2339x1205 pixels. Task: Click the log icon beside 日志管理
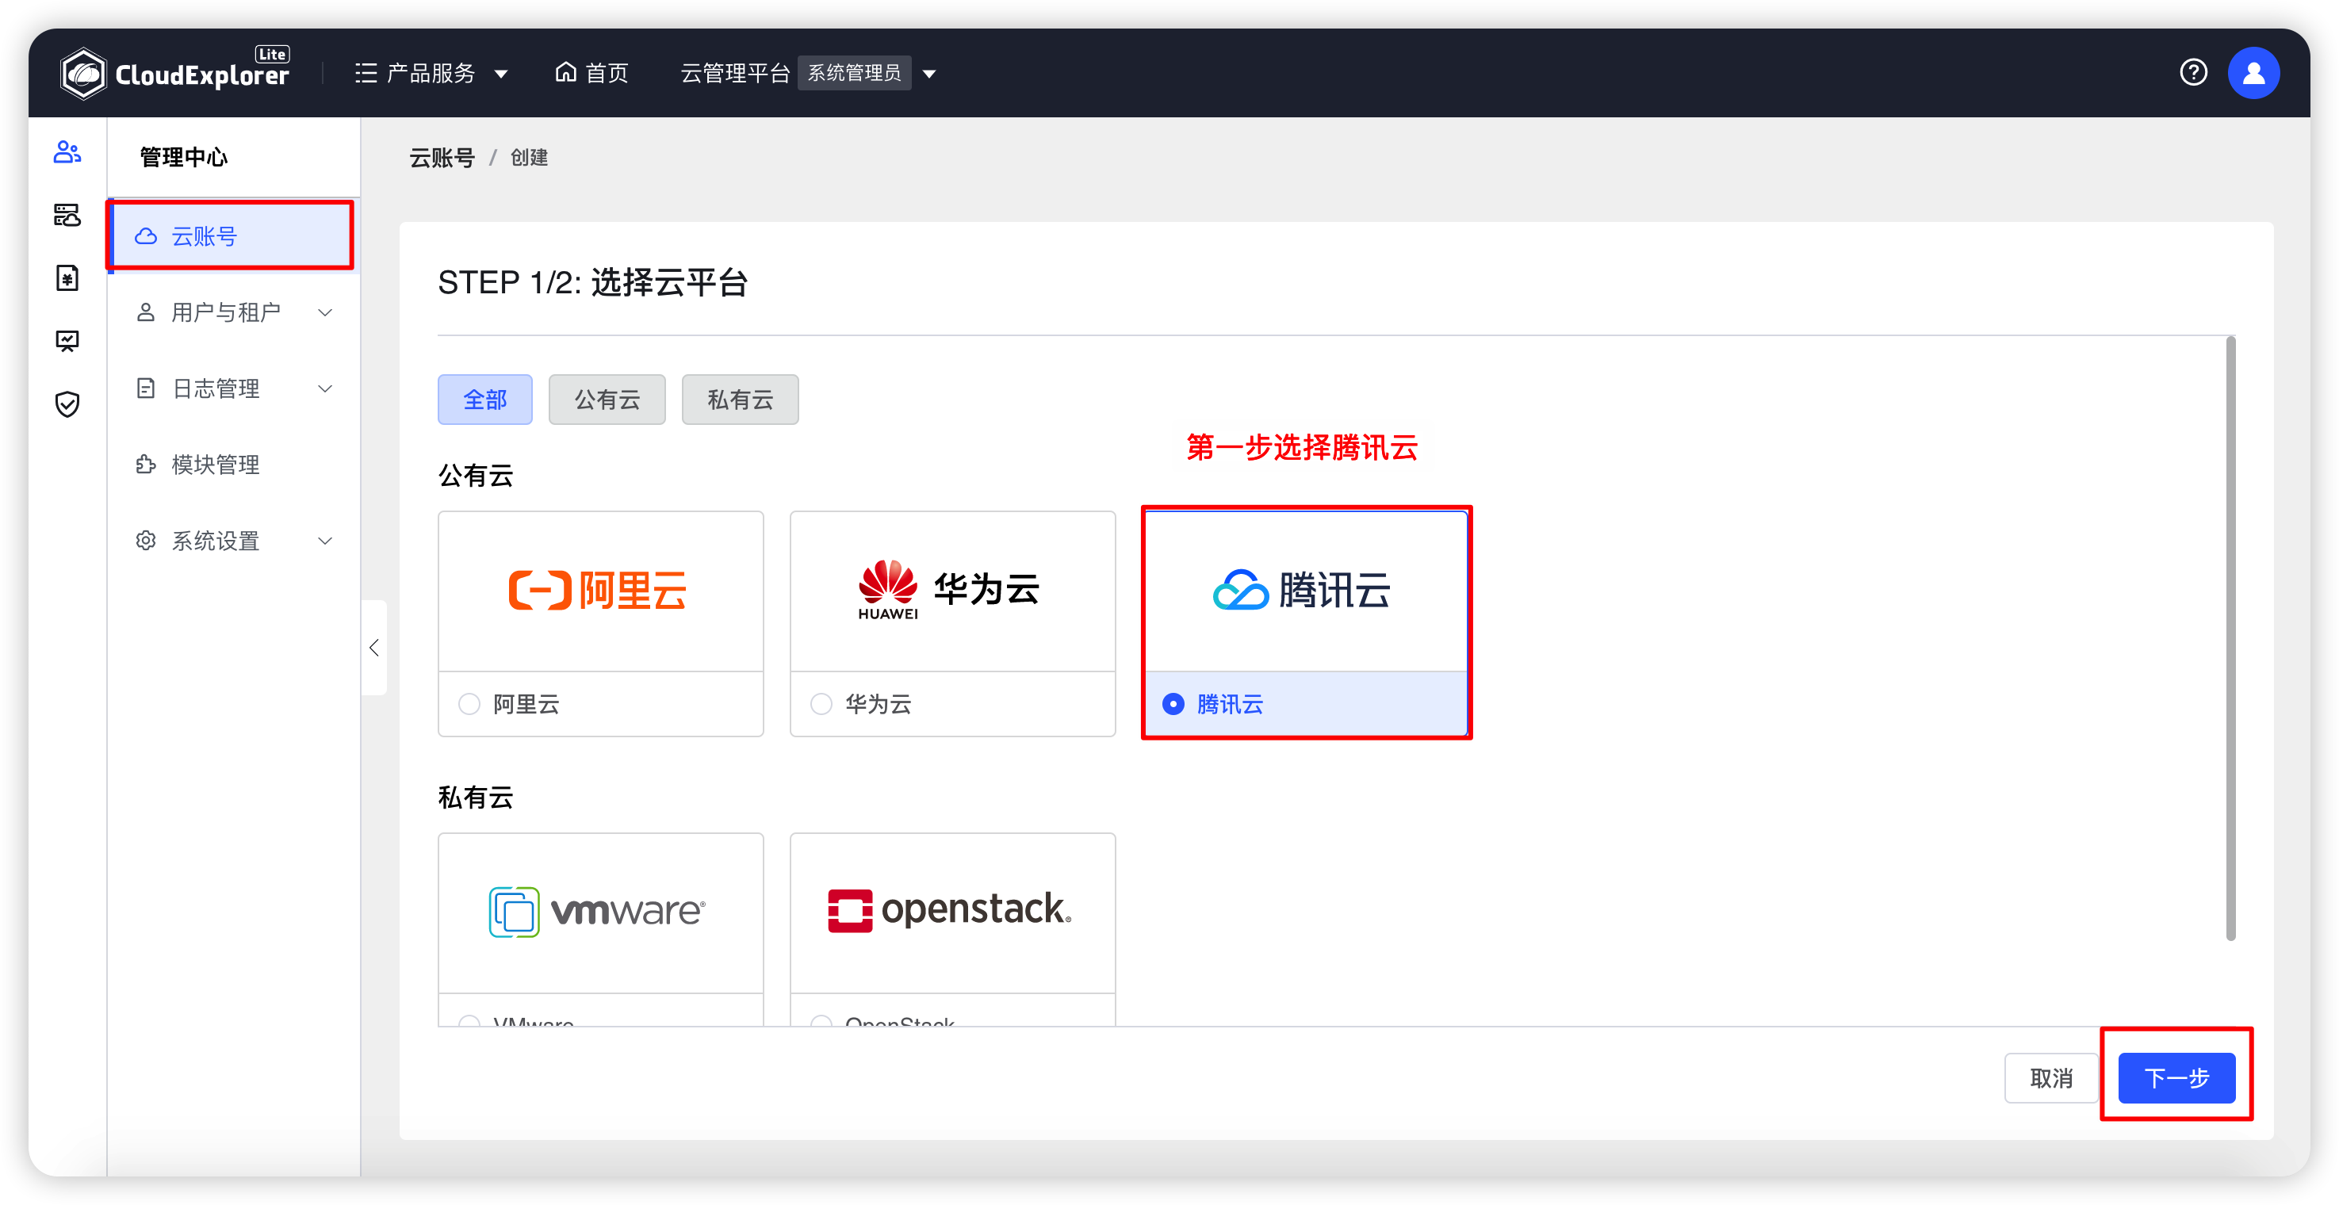(x=145, y=388)
